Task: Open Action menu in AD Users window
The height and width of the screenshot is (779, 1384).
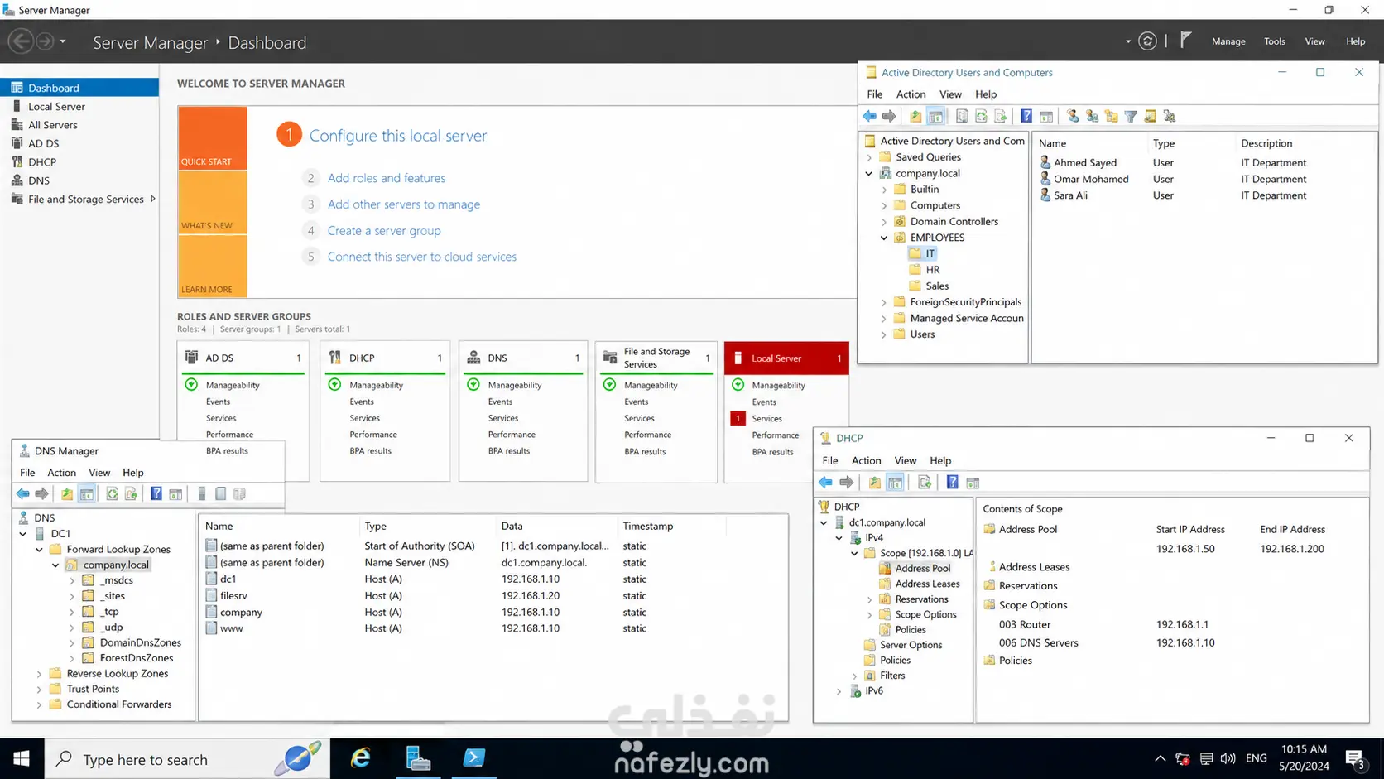Action: pos(911,94)
